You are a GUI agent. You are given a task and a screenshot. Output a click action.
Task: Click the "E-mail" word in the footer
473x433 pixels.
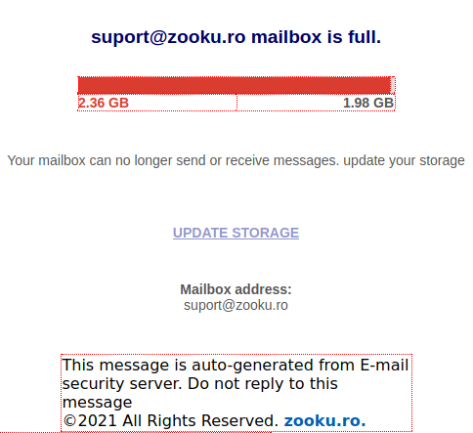(x=384, y=365)
